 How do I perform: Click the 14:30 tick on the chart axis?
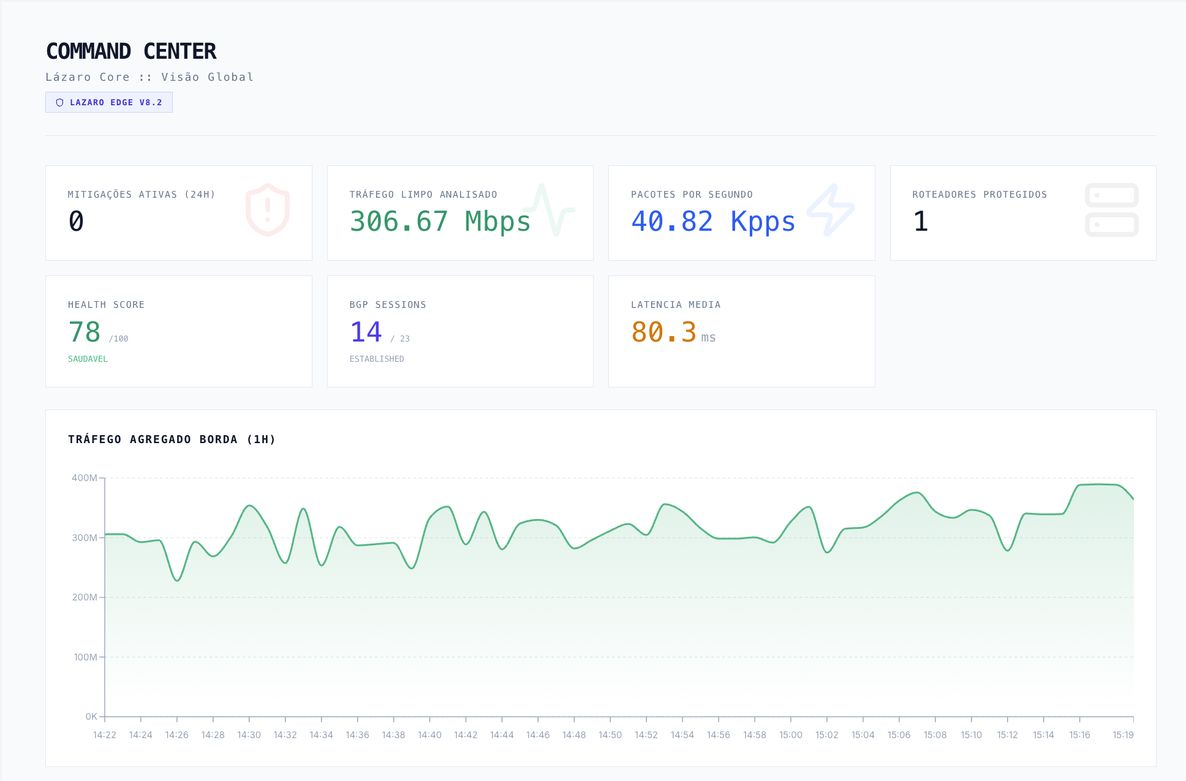point(249,735)
